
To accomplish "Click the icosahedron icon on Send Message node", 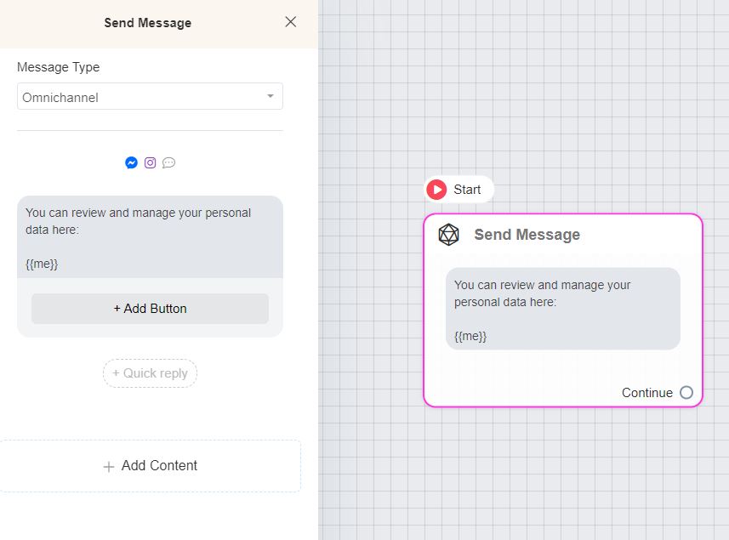I will (x=448, y=235).
